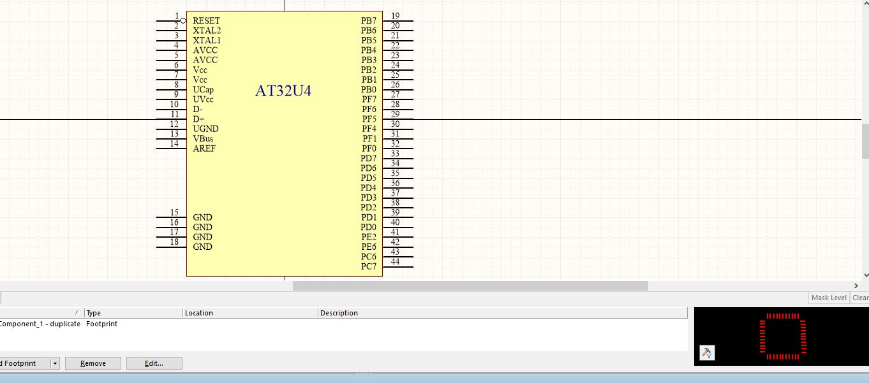Click the Description column header
869x383 pixels.
point(501,313)
